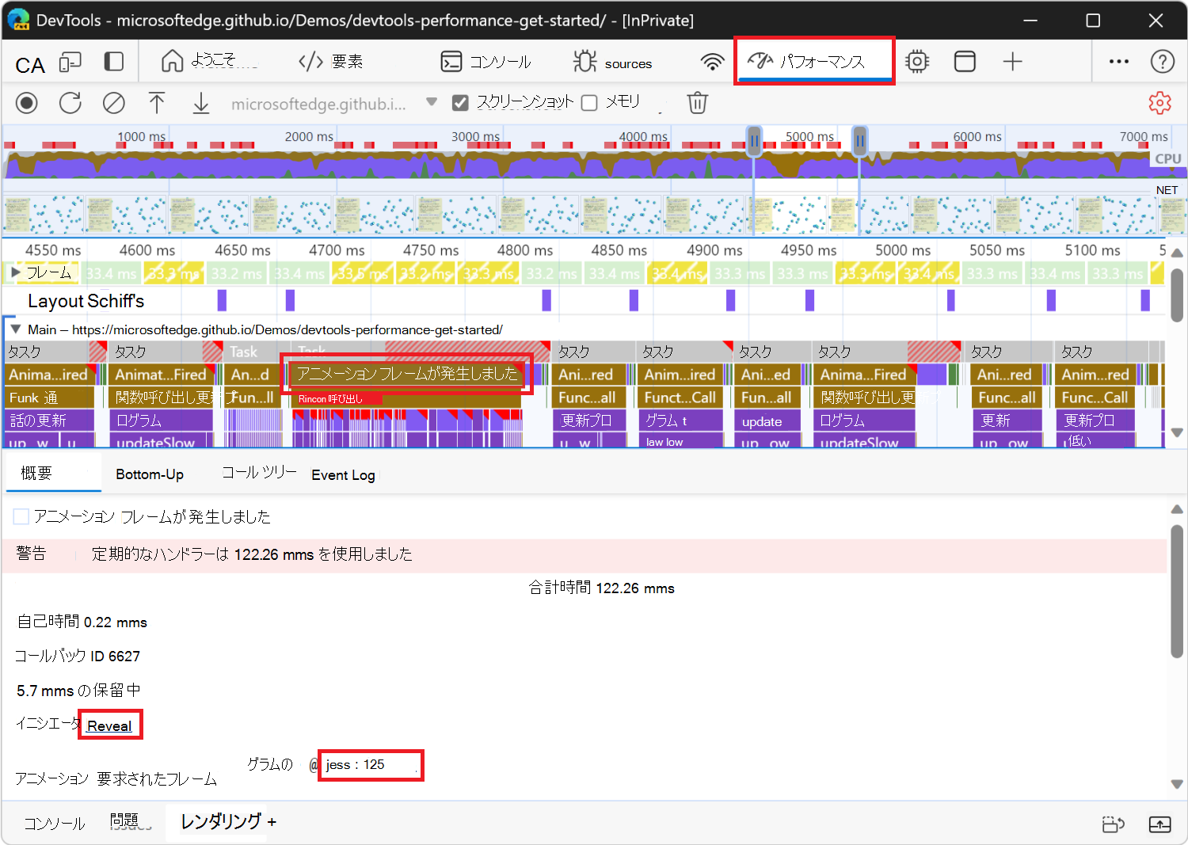This screenshot has width=1188, height=845.
Task: Add more tools with the plus icon
Action: click(1012, 62)
